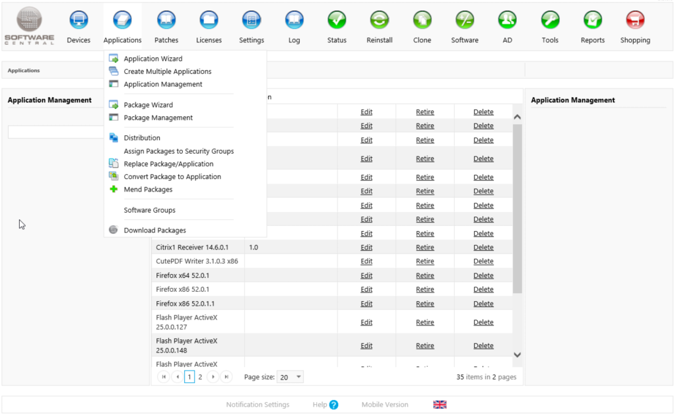The image size is (676, 416).
Task: Select Download Packages menu entry
Action: point(154,230)
